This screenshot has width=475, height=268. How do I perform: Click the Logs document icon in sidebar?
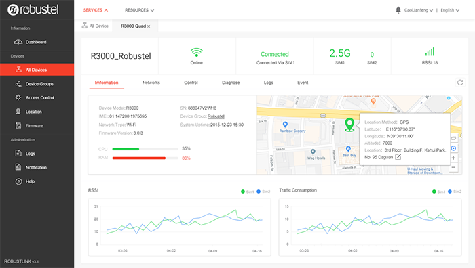18,153
